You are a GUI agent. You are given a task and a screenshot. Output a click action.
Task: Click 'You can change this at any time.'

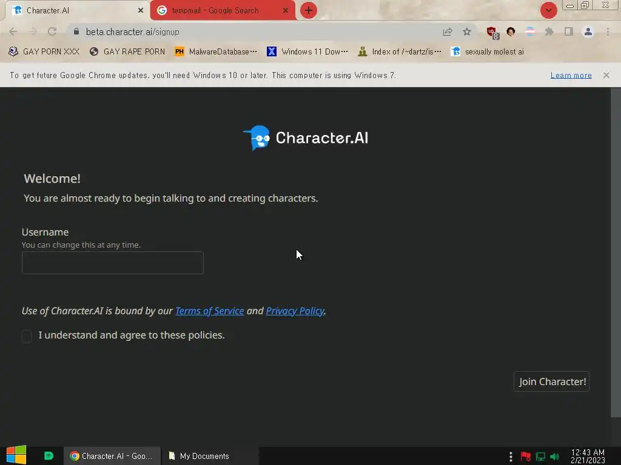(x=81, y=245)
